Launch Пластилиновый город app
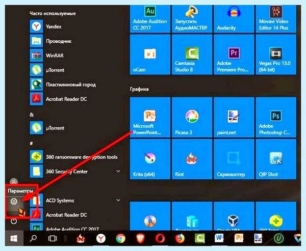 [76, 85]
